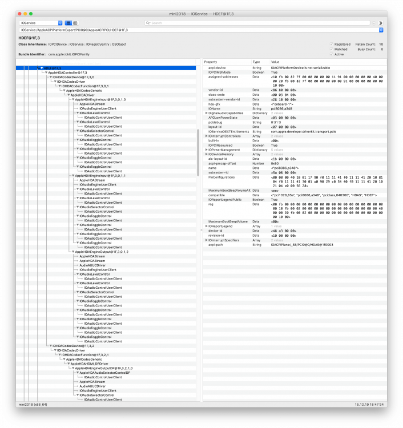The image size is (403, 428).
Task: Select the acpi-device property row
Action: click(295, 68)
